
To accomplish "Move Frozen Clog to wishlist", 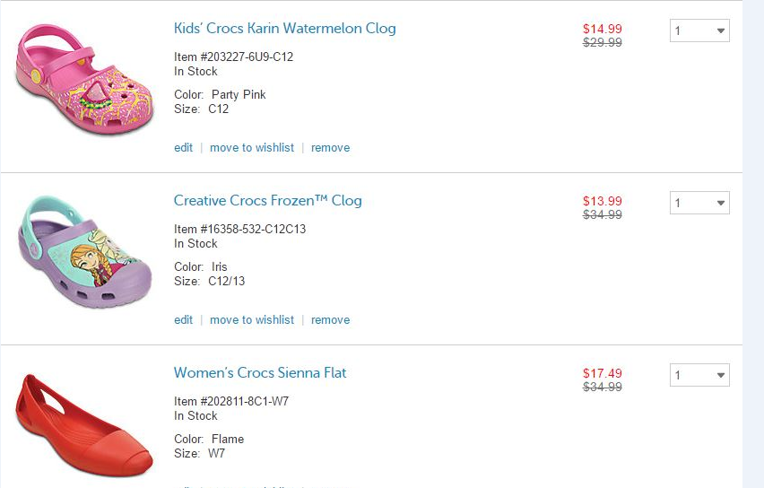I will coord(252,320).
